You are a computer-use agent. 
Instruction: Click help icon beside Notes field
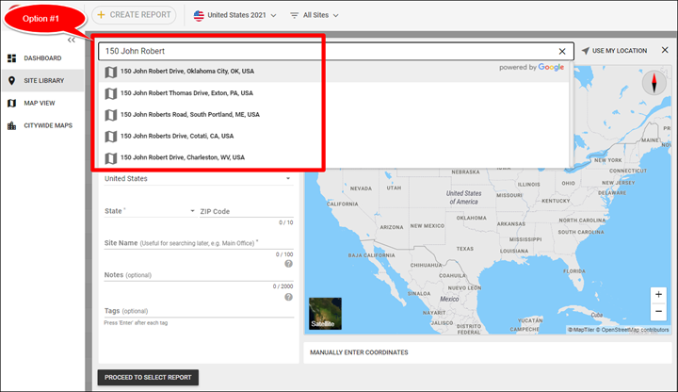tap(288, 297)
